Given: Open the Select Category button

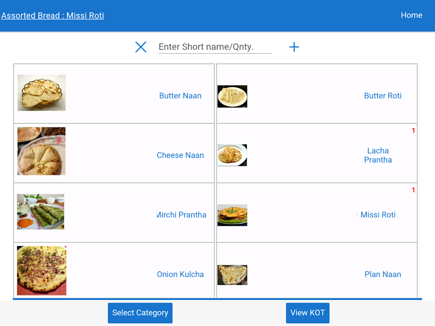Looking at the screenshot, I should pos(140,313).
